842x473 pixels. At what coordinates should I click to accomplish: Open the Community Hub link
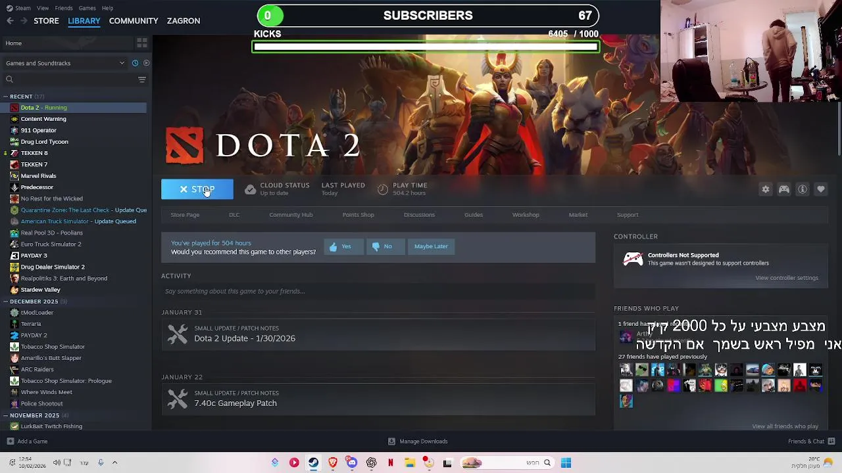(291, 215)
